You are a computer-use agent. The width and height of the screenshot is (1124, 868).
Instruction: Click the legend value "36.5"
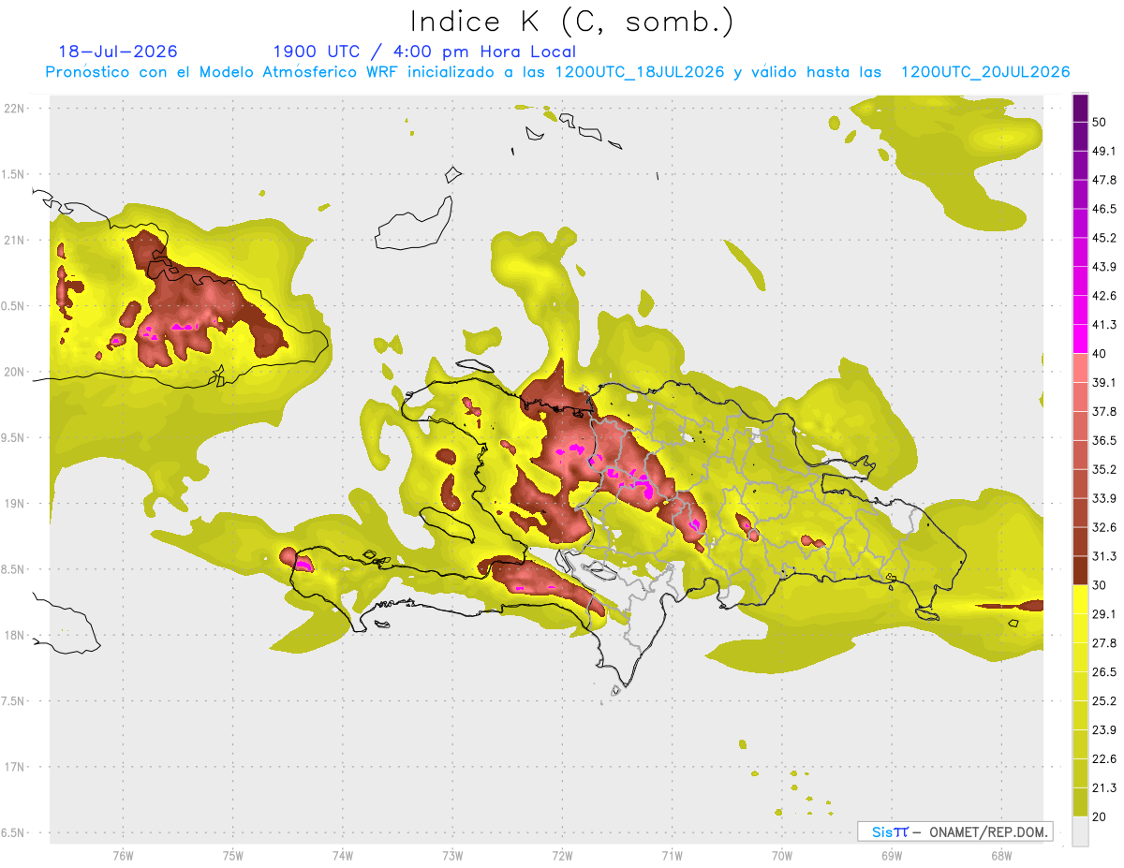[x=1104, y=440]
